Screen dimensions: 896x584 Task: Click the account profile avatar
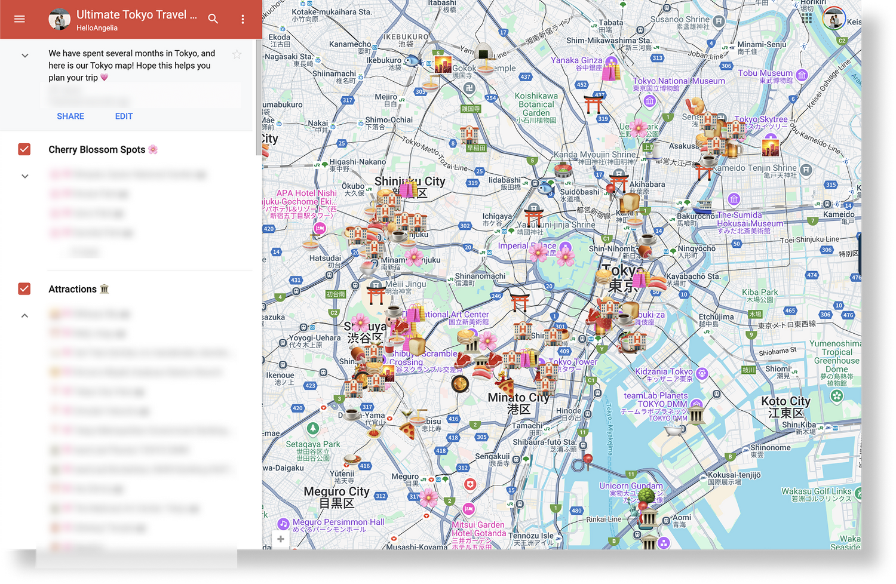click(833, 19)
